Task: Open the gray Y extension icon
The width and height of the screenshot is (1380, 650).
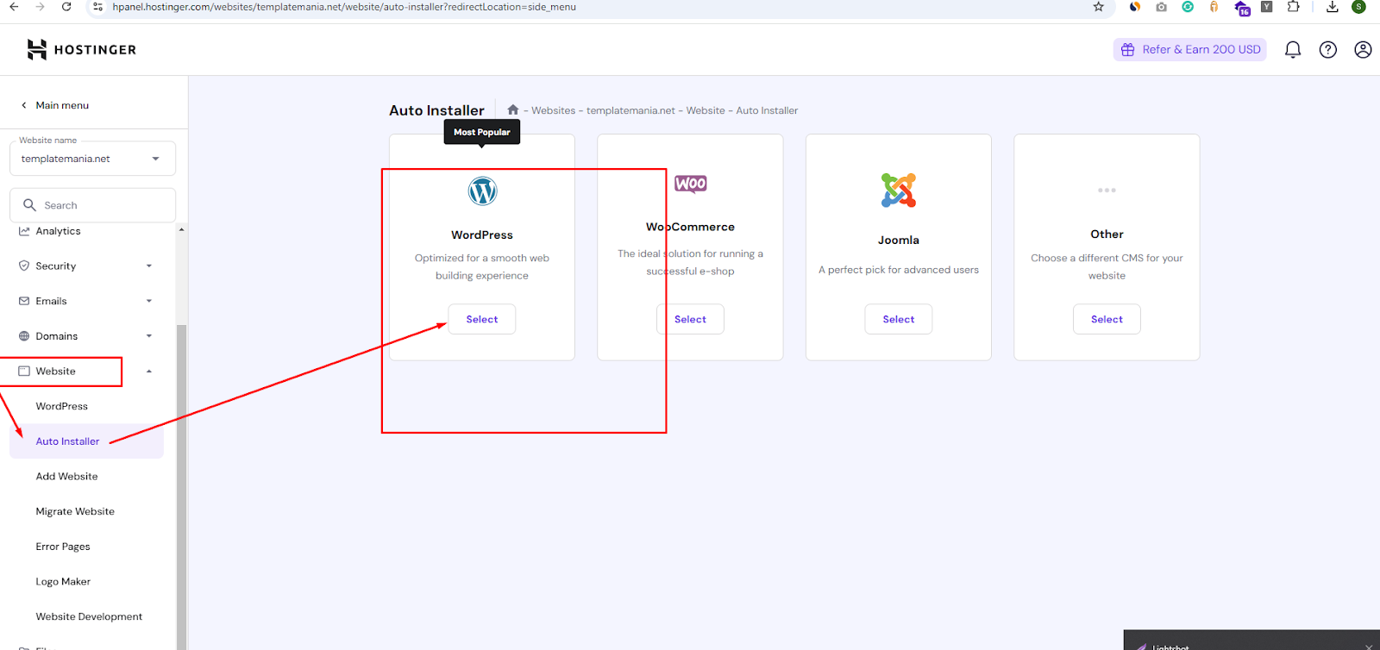Action: (1266, 7)
